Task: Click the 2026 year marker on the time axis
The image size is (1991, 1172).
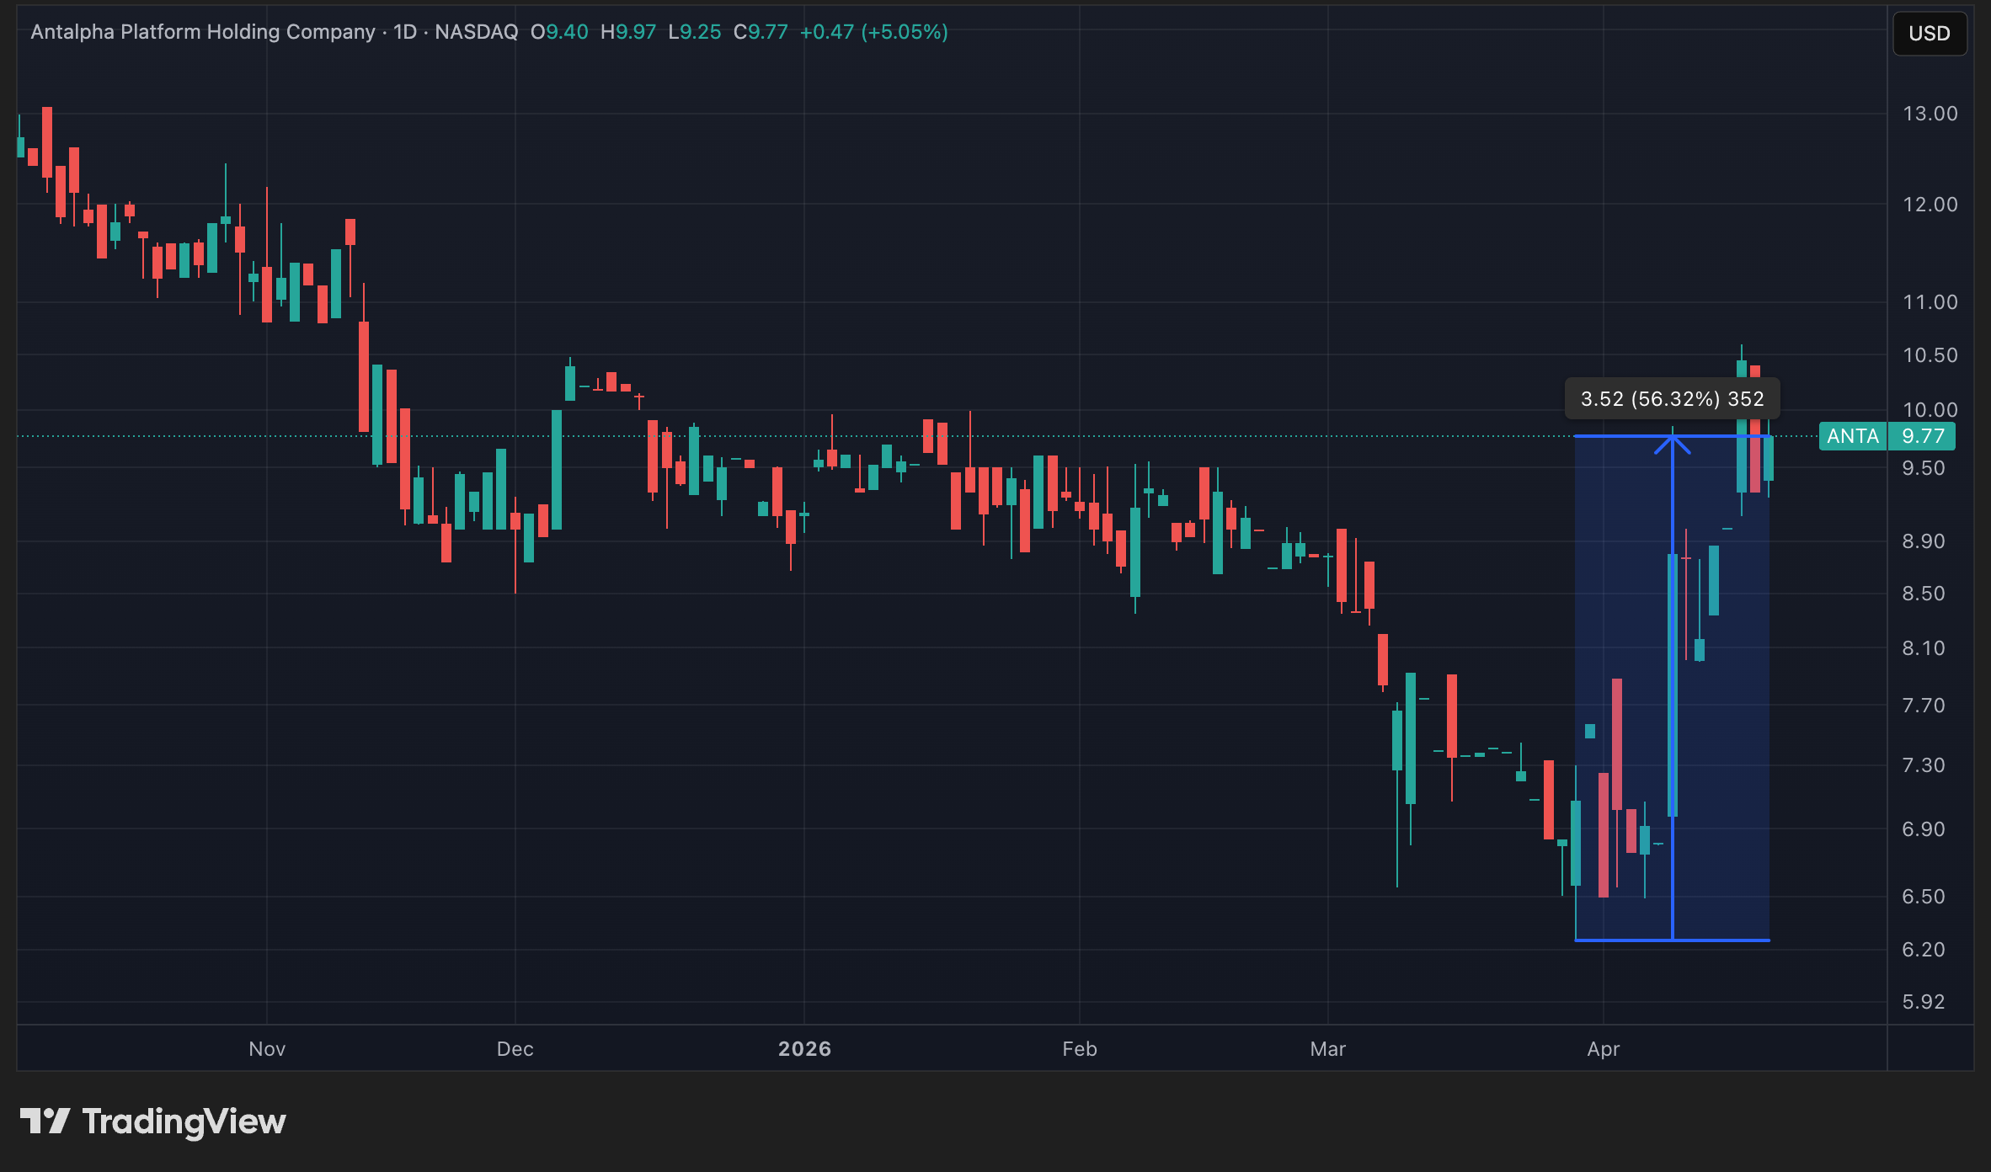Action: click(804, 1049)
